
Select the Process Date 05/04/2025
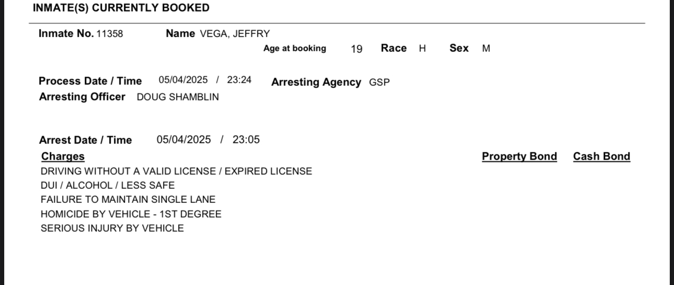(x=183, y=80)
